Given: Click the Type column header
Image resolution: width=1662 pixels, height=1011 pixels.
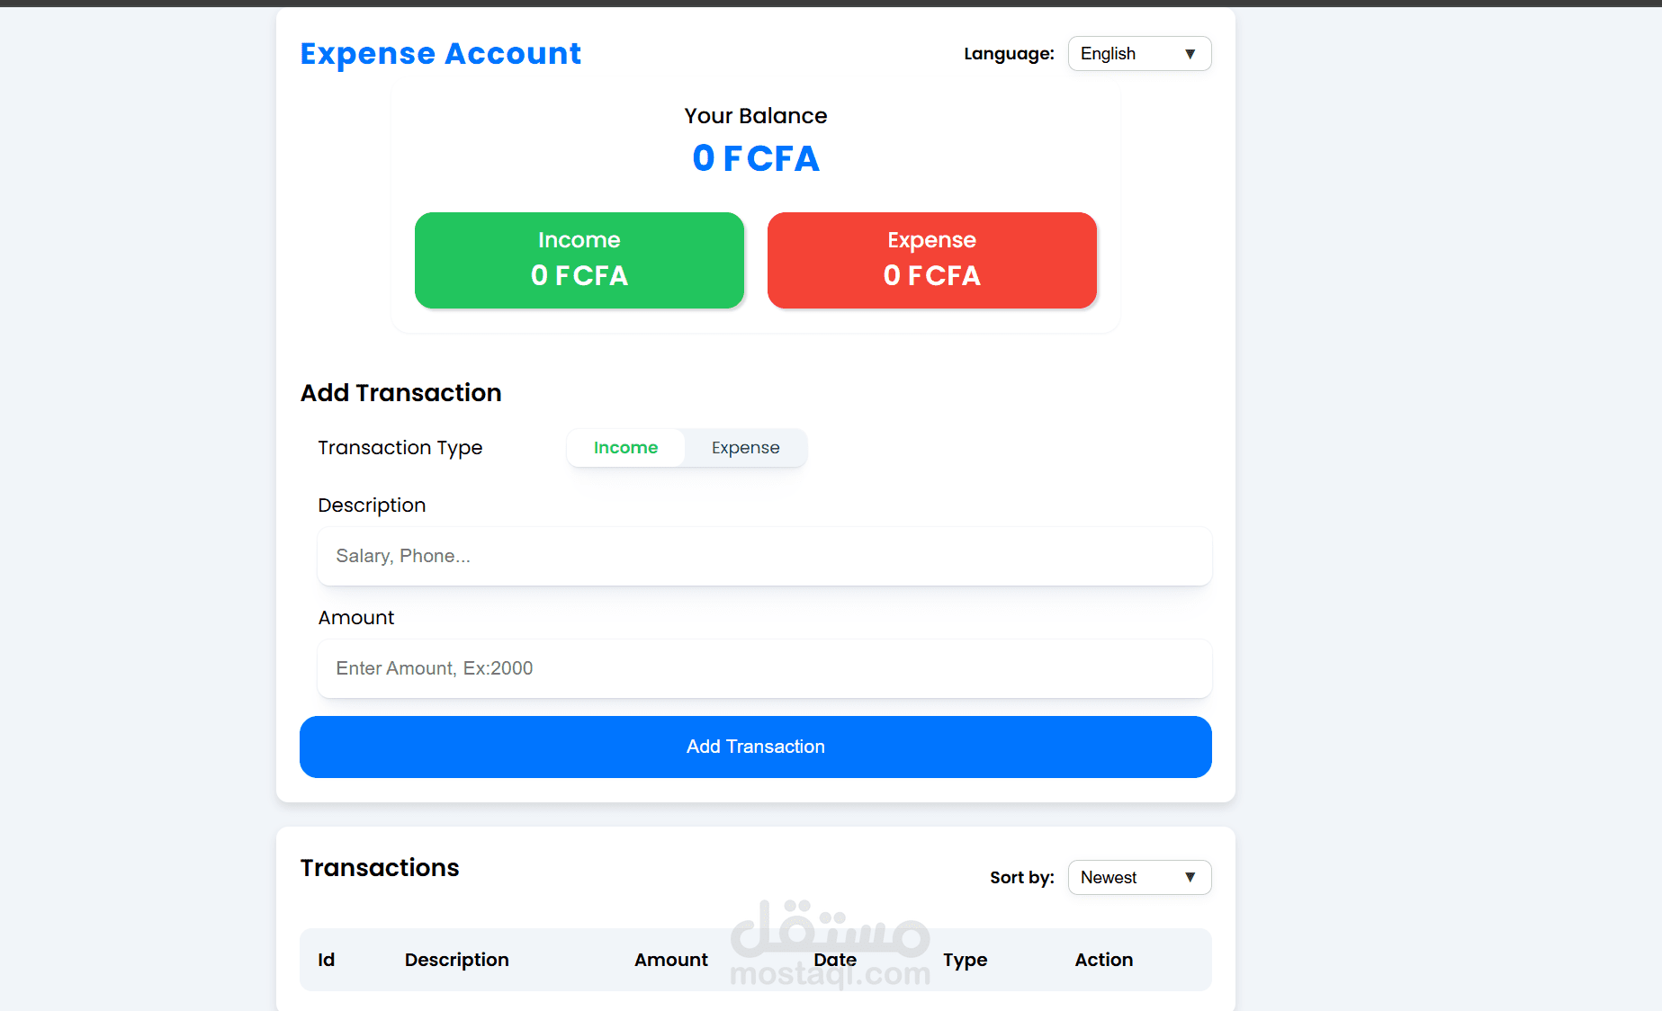Looking at the screenshot, I should point(965,960).
